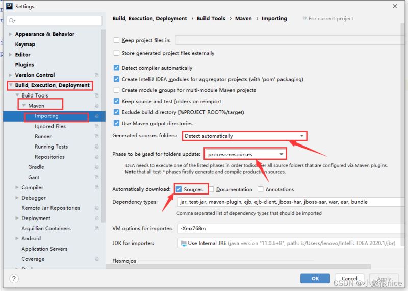
Task: Toggle 'Create IntelliJ IDEA modules for aggregator projects'
Action: pyautogui.click(x=116, y=79)
